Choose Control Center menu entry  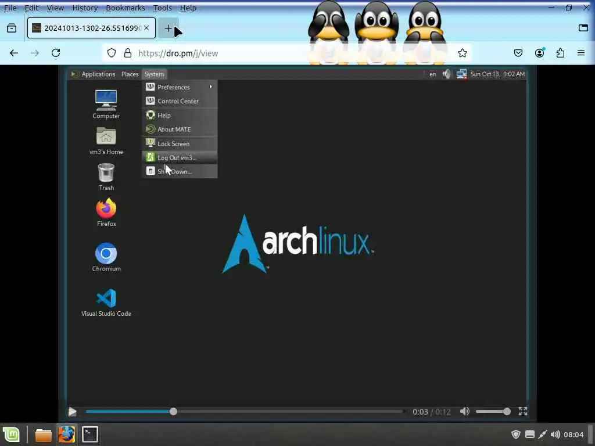pyautogui.click(x=180, y=101)
